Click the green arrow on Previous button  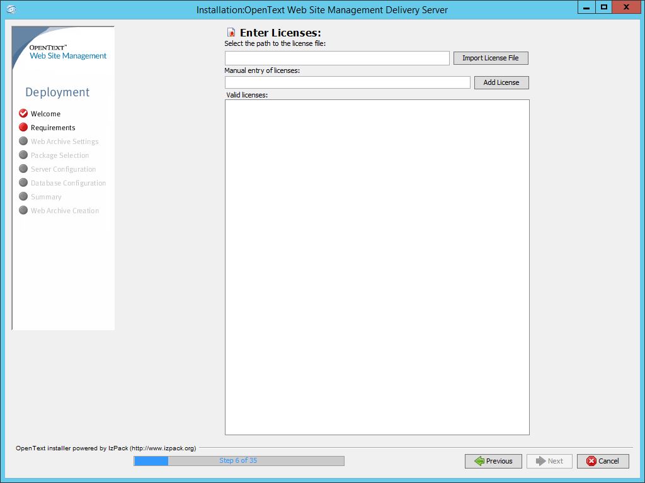(479, 461)
